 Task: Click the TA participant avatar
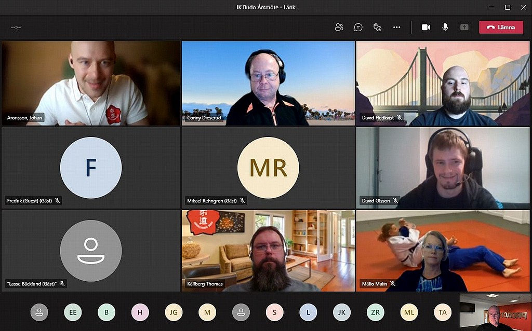pyautogui.click(x=443, y=312)
